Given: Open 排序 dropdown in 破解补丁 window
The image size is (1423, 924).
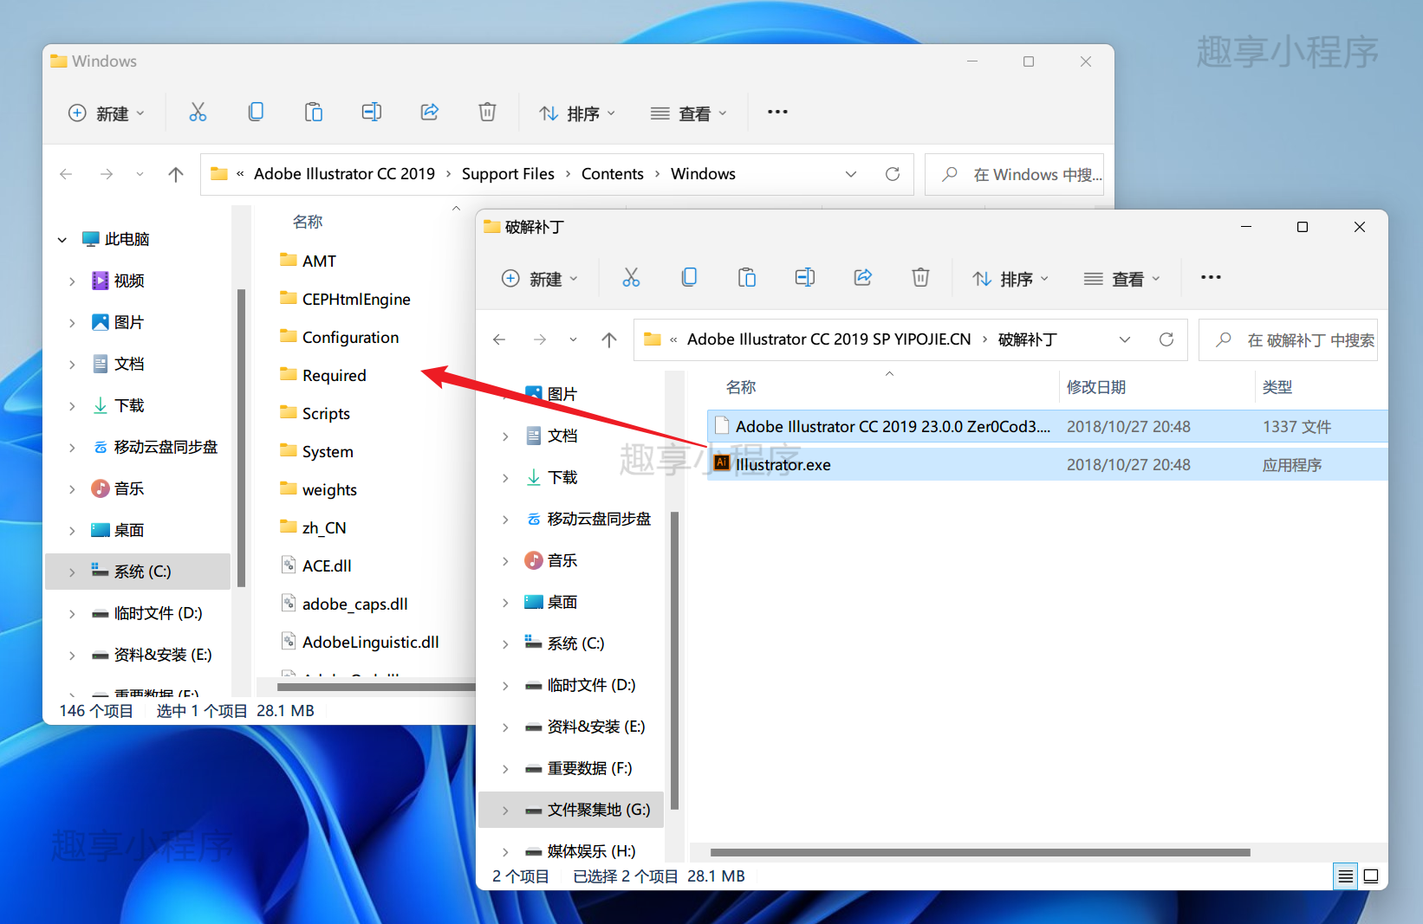Looking at the screenshot, I should 1010,279.
